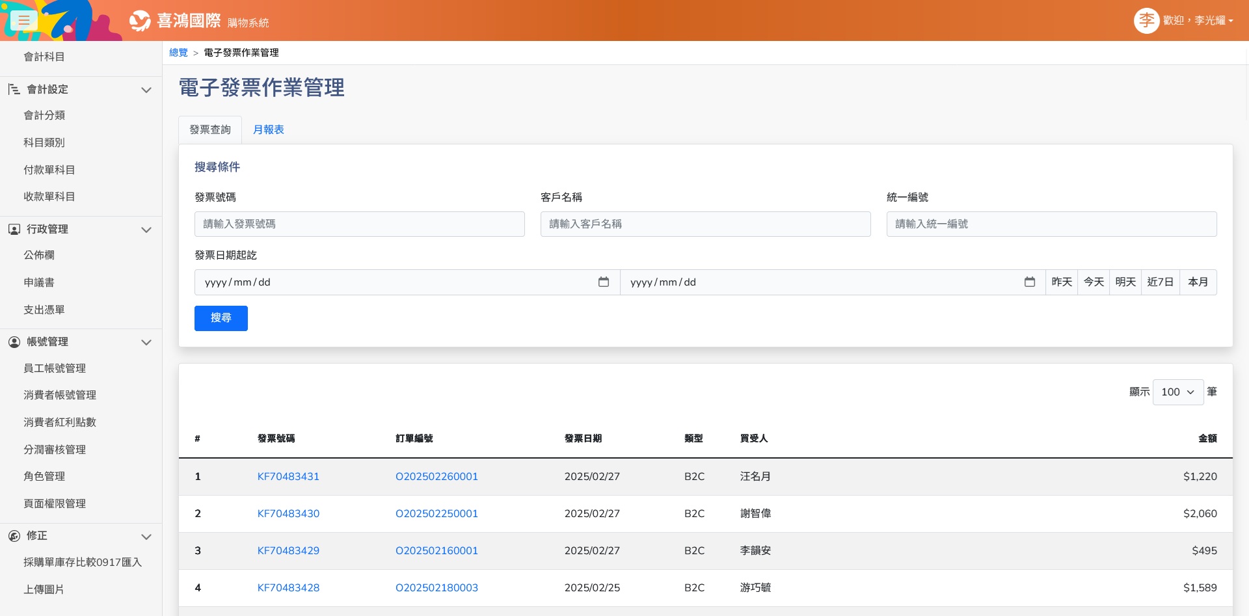1249x616 pixels.
Task: Click the 帳號管理 section icon
Action: (x=14, y=341)
